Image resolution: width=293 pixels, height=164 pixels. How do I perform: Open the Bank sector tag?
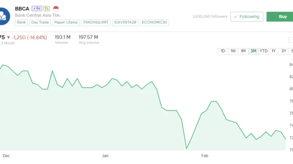click(21, 23)
